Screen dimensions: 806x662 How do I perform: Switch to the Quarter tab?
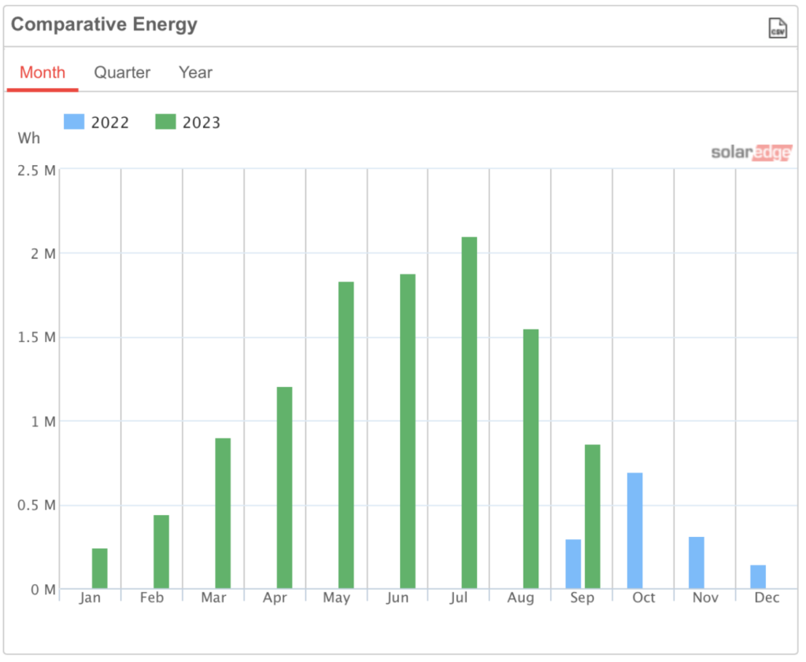tap(122, 72)
